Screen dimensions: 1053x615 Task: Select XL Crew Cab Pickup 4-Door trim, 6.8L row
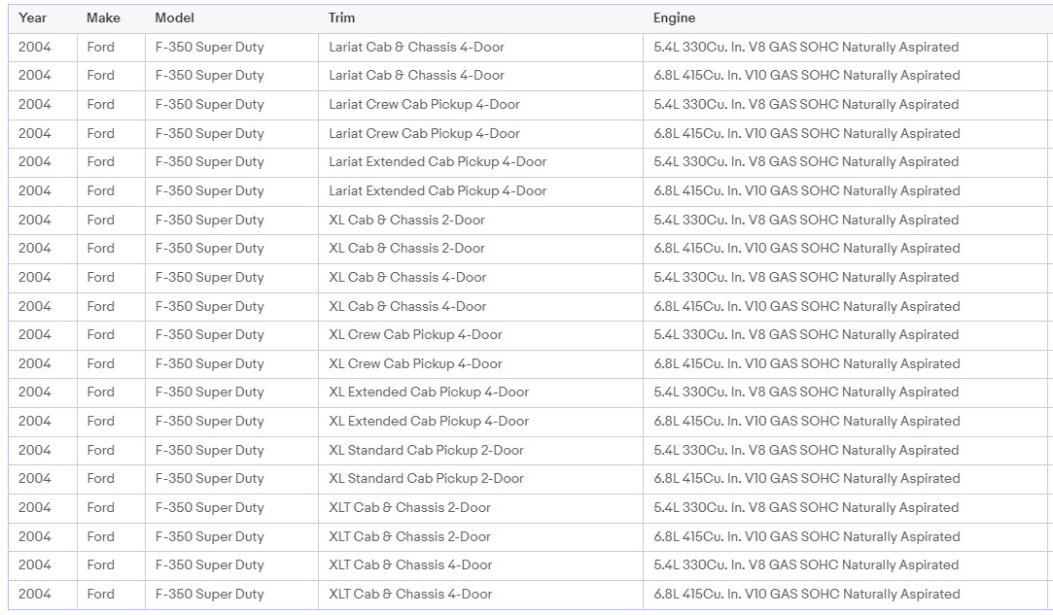click(416, 363)
